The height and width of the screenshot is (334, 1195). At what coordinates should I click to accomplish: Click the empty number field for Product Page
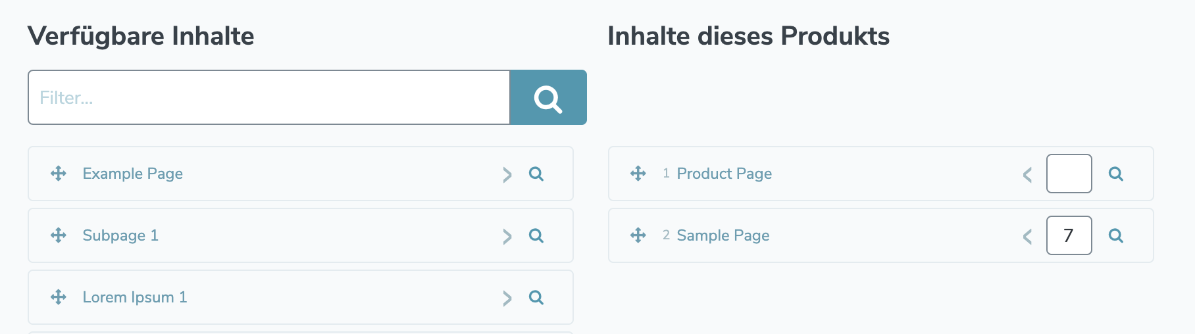(x=1069, y=174)
